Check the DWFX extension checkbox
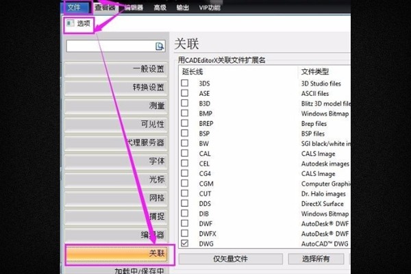The image size is (411, 274). 184,233
